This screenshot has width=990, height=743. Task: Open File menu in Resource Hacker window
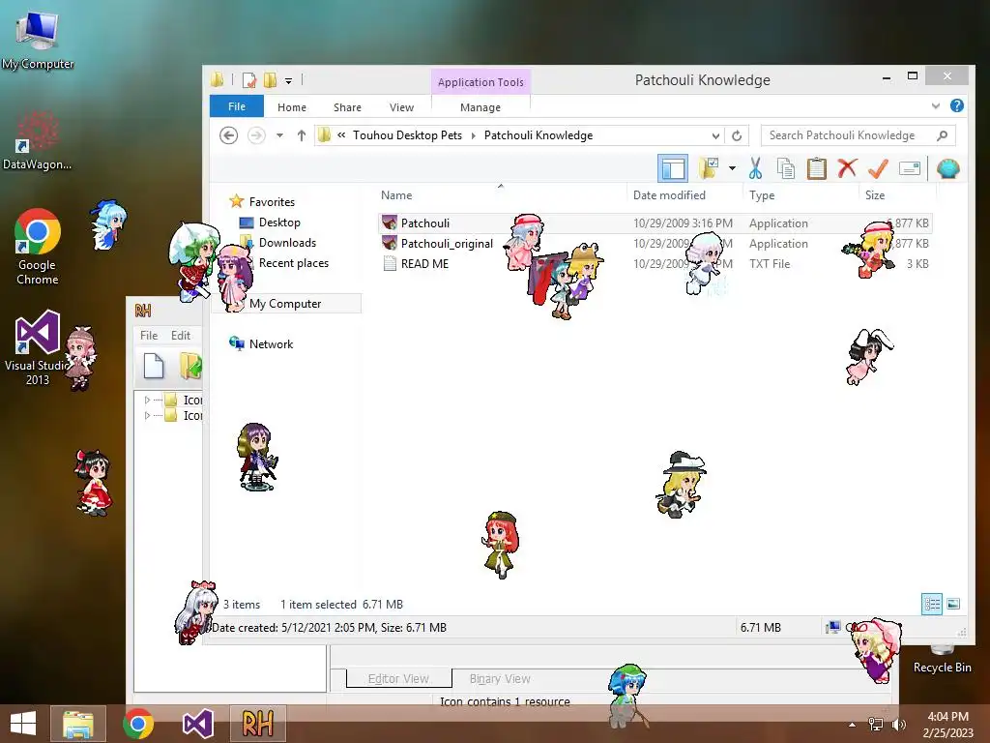click(149, 336)
